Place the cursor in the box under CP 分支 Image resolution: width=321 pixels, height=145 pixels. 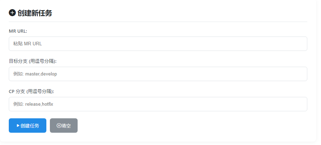pyautogui.click(x=158, y=104)
